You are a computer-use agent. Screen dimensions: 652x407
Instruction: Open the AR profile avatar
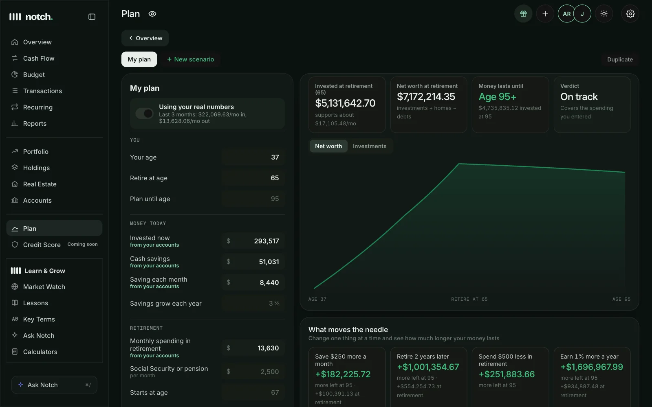[566, 14]
